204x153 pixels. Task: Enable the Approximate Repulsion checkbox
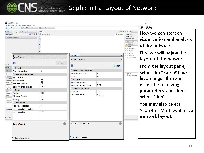tap(42, 109)
